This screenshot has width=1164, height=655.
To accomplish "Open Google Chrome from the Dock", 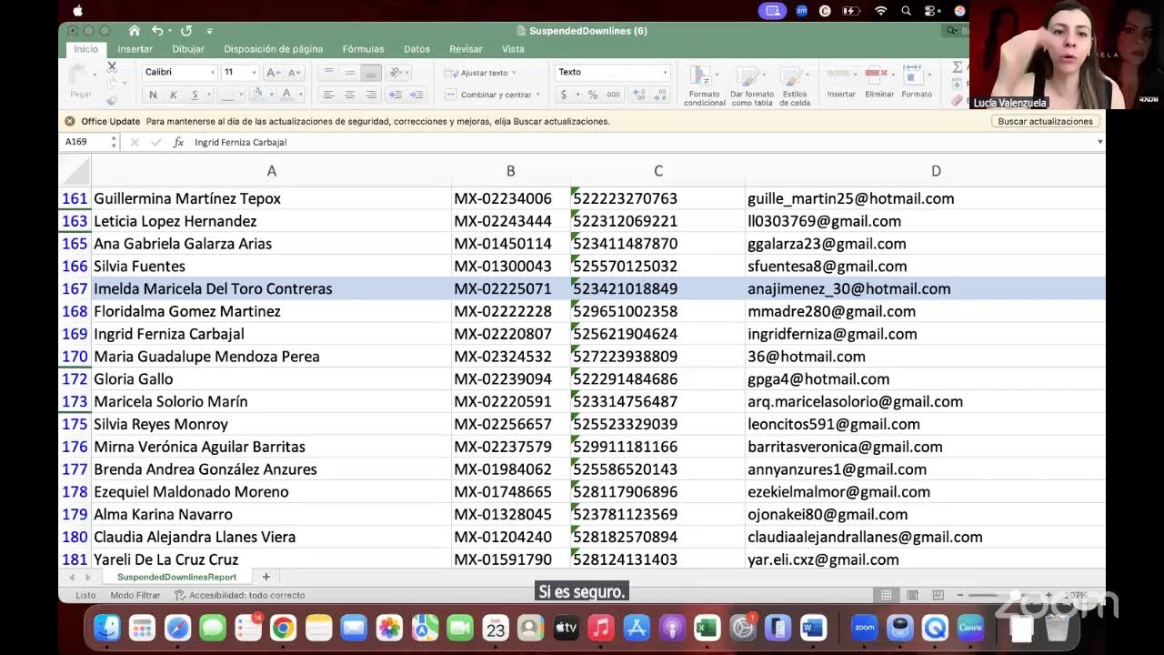I will (x=283, y=628).
